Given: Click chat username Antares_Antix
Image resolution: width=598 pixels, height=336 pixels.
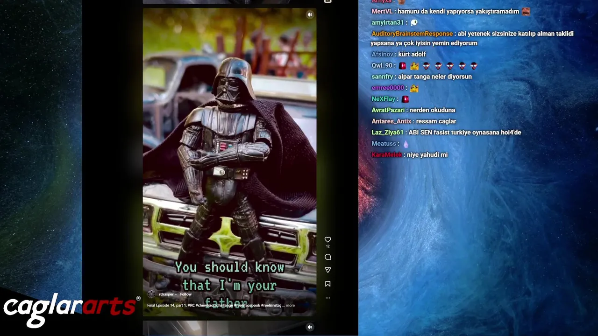Looking at the screenshot, I should [x=392, y=121].
